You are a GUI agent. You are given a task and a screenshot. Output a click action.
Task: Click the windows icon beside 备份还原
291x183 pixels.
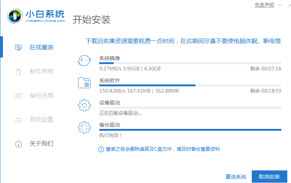click(19, 96)
